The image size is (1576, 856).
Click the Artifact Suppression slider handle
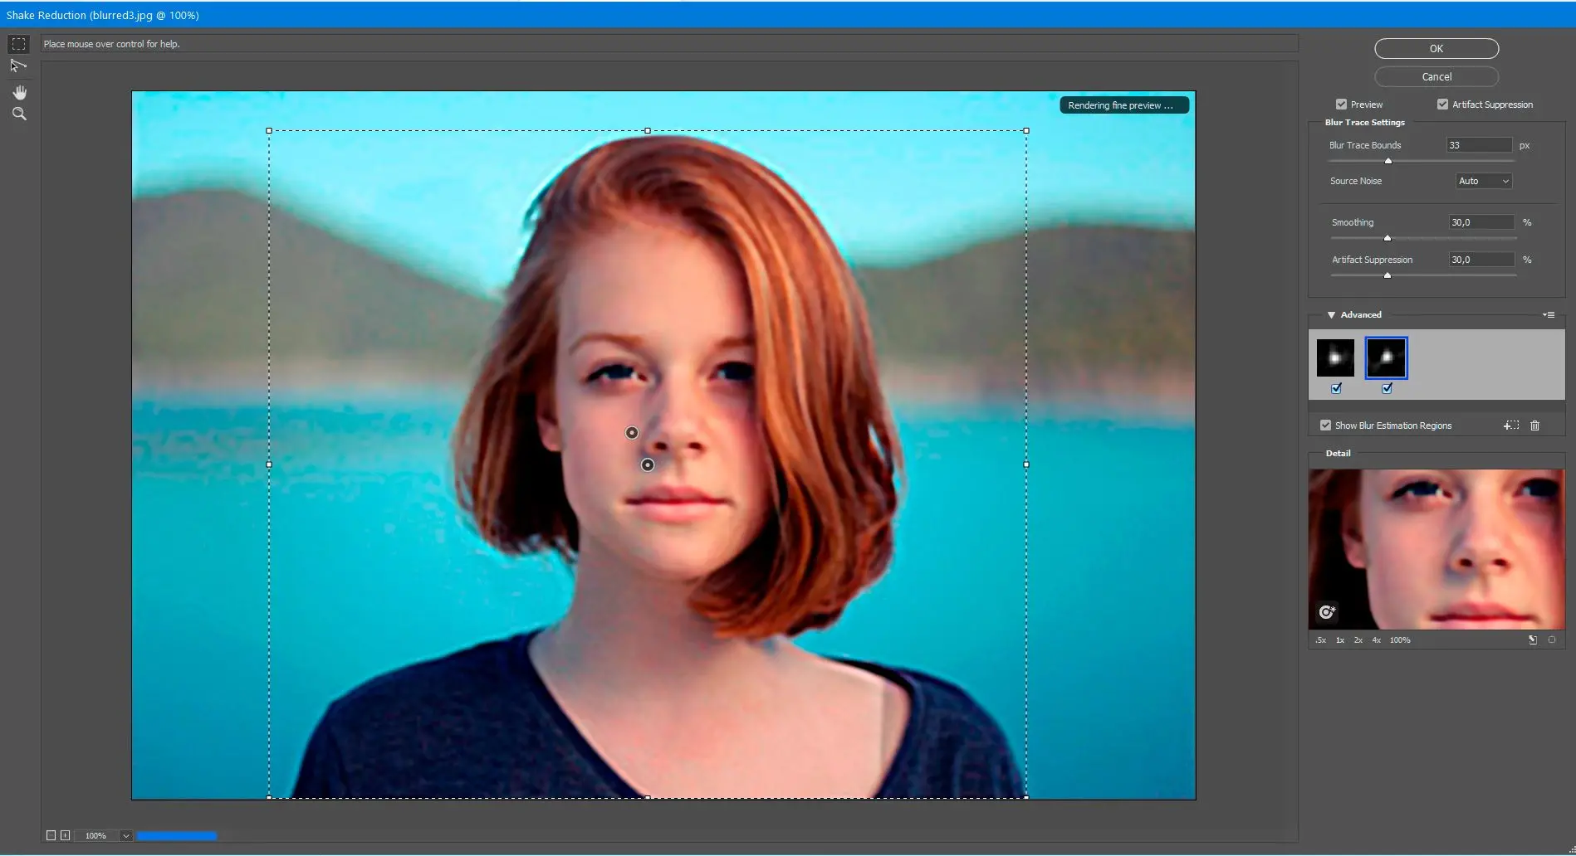(1388, 275)
